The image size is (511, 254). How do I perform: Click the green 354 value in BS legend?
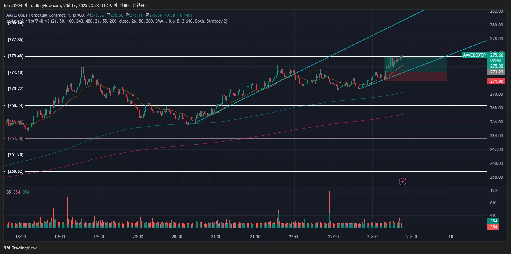coord(26,192)
